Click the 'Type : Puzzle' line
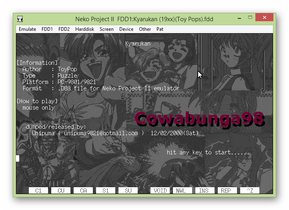 click(50, 76)
